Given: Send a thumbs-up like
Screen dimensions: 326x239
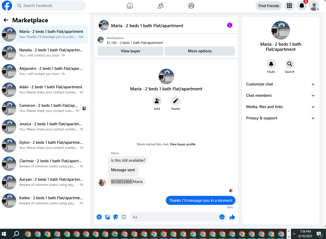Looking at the screenshot, I should click(232, 217).
